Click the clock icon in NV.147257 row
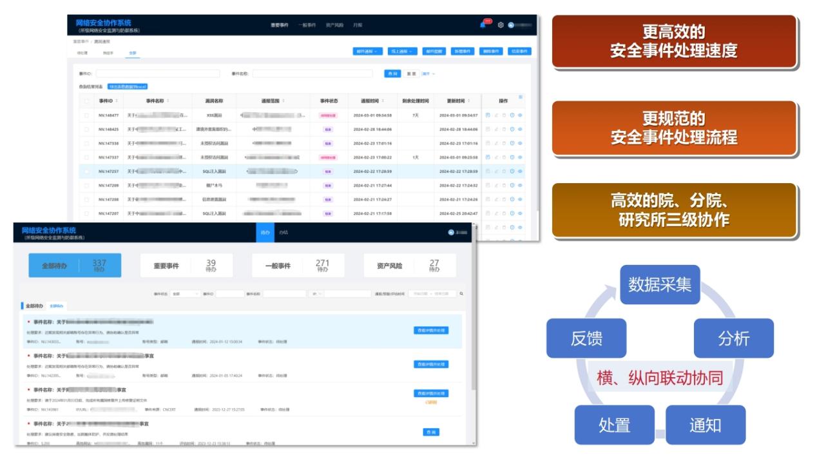The image size is (817, 459). tap(512, 171)
